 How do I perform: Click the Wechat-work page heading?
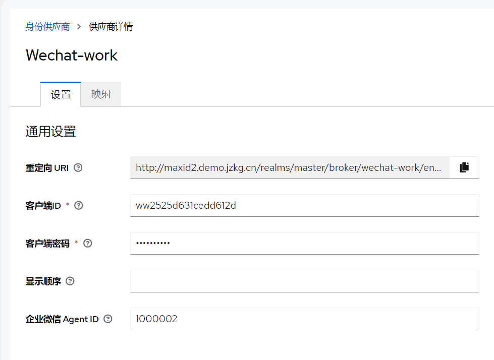72,55
